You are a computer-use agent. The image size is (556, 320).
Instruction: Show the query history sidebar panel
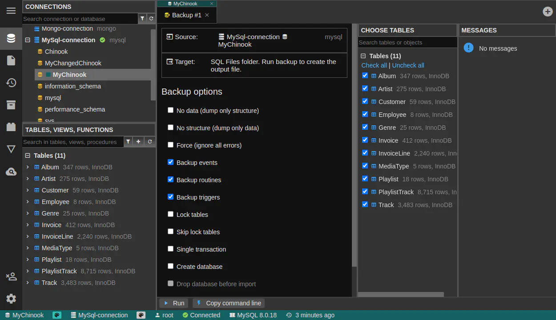[x=11, y=83]
